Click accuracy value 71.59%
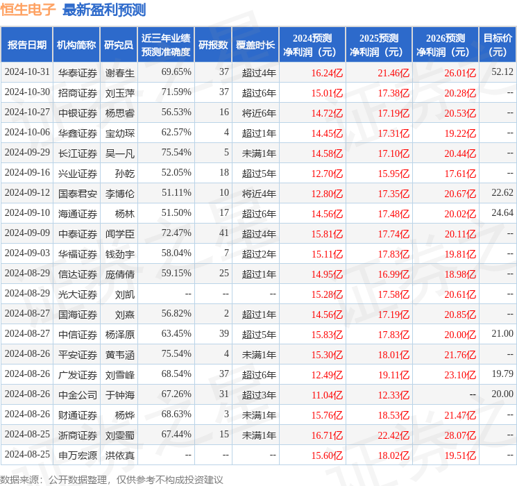Screen dimensions: 517x486 pyautogui.click(x=176, y=92)
